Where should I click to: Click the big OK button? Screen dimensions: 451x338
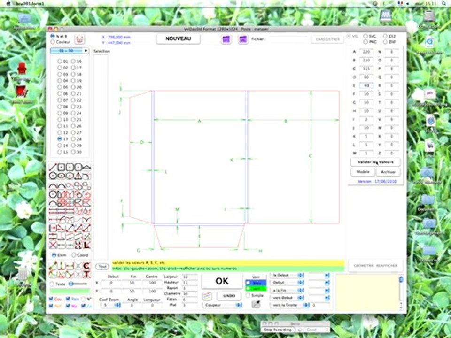click(x=222, y=281)
